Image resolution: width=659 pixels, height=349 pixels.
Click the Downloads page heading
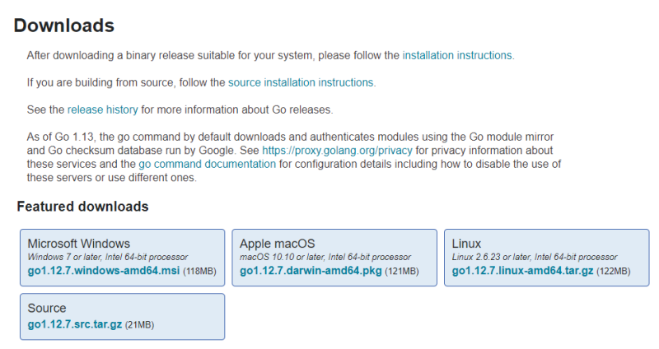click(x=64, y=26)
